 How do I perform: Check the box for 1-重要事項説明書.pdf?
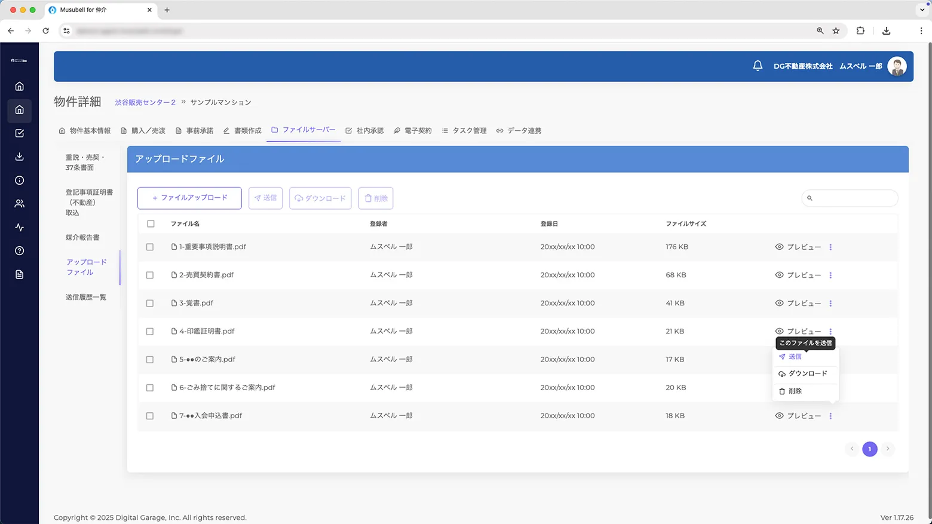click(150, 247)
